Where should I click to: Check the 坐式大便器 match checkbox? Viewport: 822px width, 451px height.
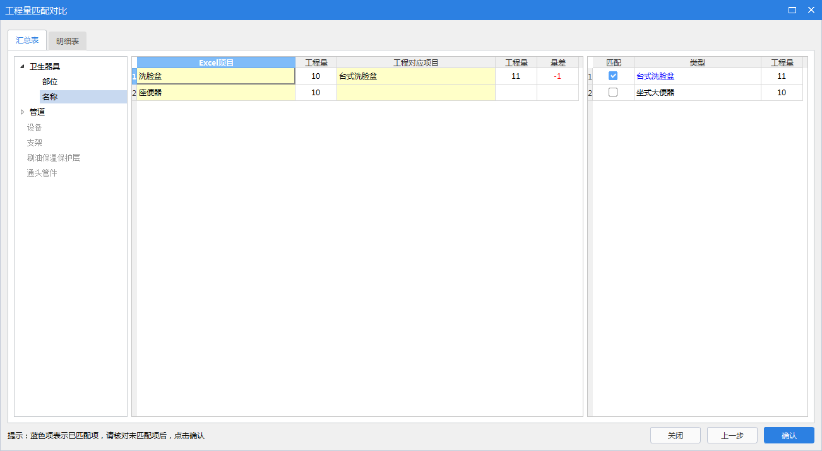point(612,92)
